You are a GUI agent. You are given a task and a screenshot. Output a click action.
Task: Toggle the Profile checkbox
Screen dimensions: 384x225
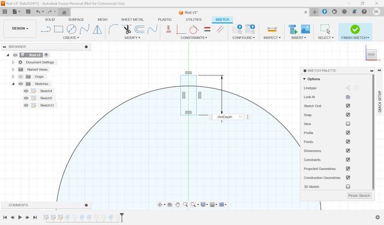point(348,133)
